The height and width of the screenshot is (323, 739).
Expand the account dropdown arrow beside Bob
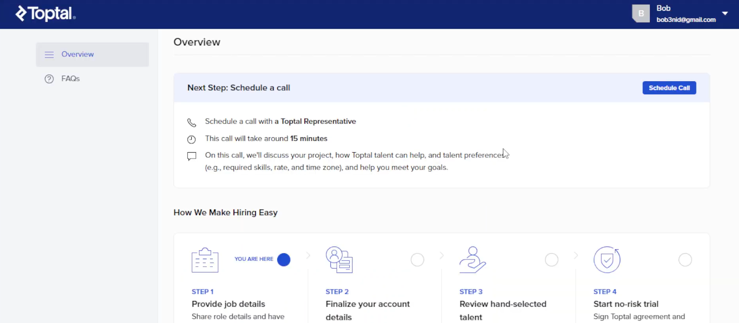click(725, 13)
